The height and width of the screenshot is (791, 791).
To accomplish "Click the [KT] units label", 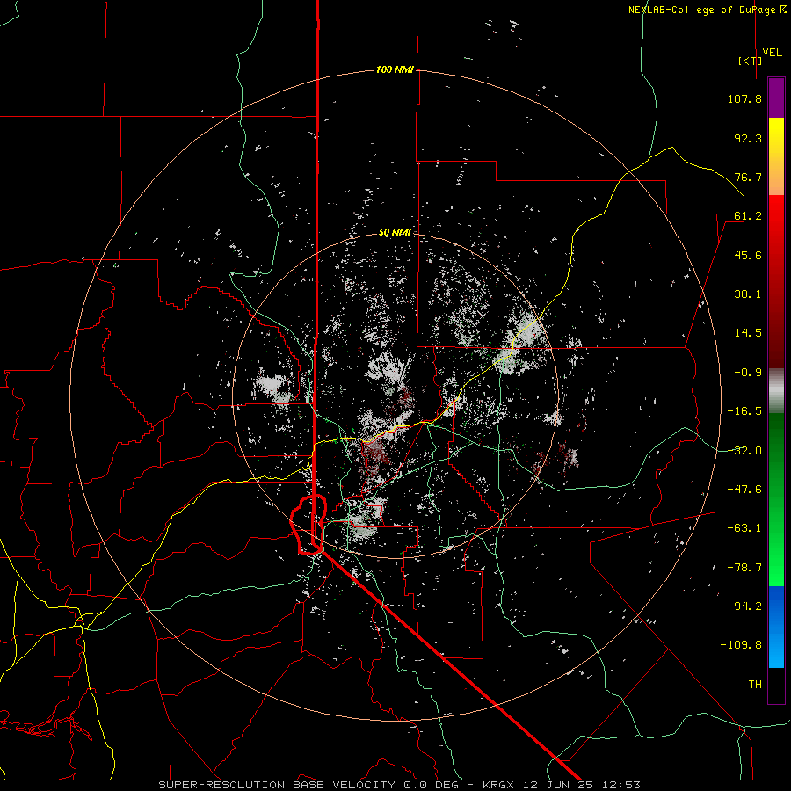I will [750, 61].
